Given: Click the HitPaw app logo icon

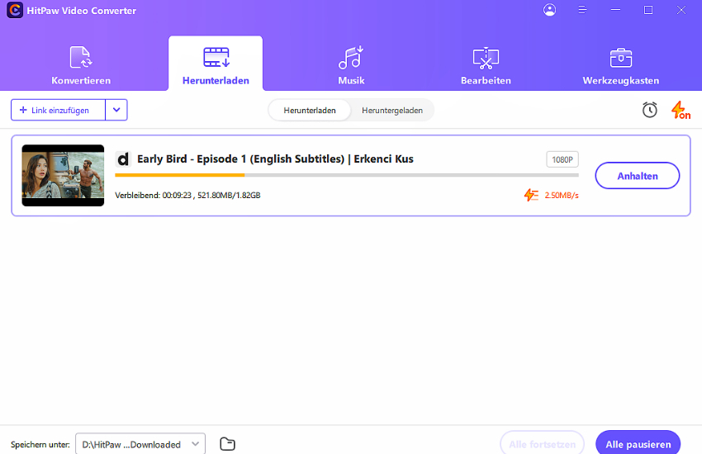Looking at the screenshot, I should (14, 10).
